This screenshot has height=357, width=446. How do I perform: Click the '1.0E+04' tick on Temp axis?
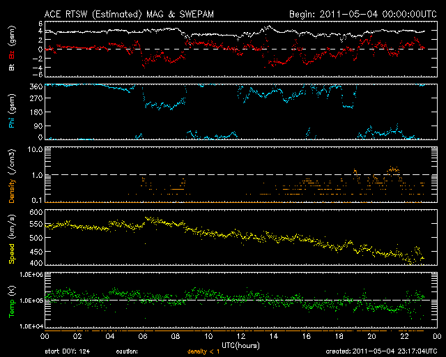[31, 326]
